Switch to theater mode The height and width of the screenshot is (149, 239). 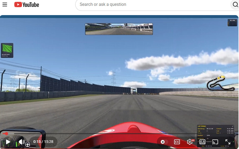[x=202, y=142]
